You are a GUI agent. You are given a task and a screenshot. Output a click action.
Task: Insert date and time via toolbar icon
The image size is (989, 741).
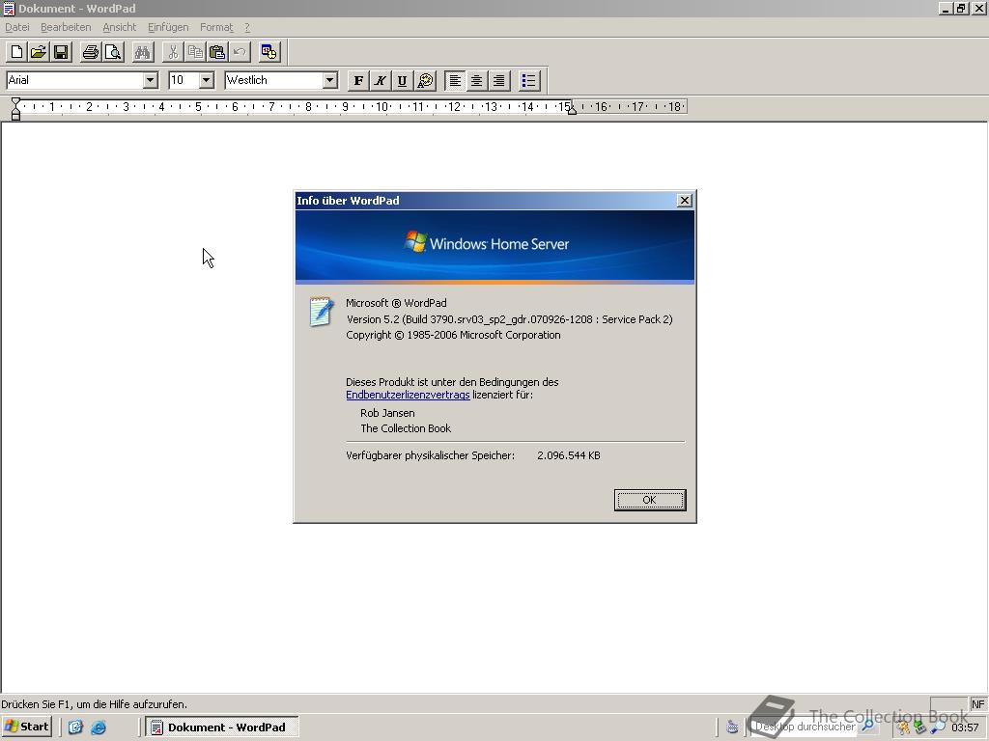tap(268, 52)
